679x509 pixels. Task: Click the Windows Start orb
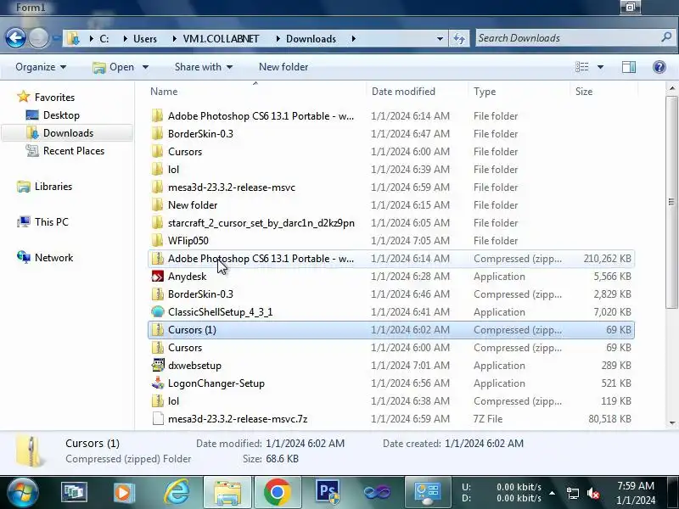[x=23, y=492]
